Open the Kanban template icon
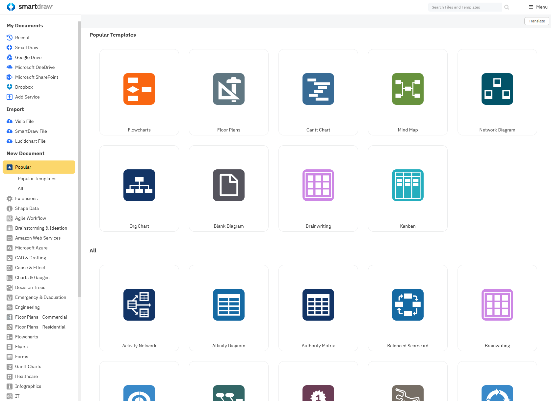The image size is (551, 401). pos(408,185)
